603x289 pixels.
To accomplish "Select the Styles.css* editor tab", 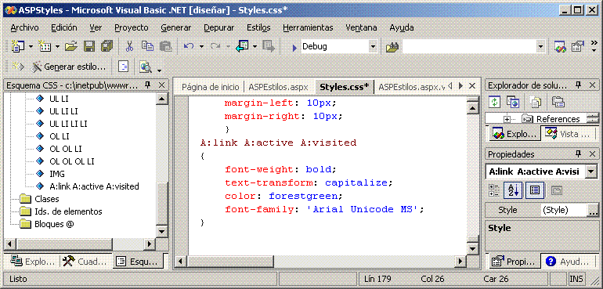I will [x=345, y=87].
